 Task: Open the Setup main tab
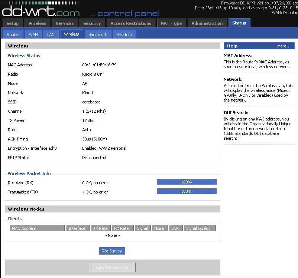point(13,23)
